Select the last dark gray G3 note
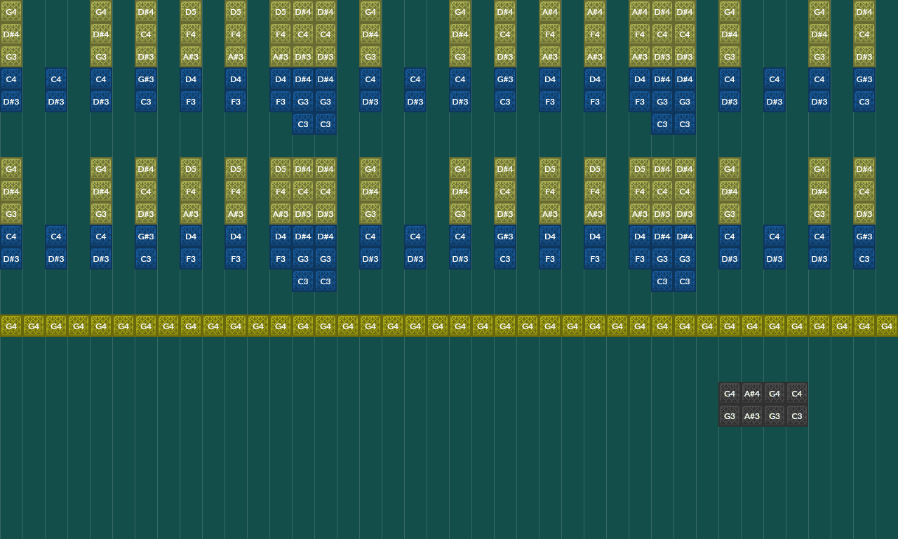This screenshot has height=539, width=898. 775,416
